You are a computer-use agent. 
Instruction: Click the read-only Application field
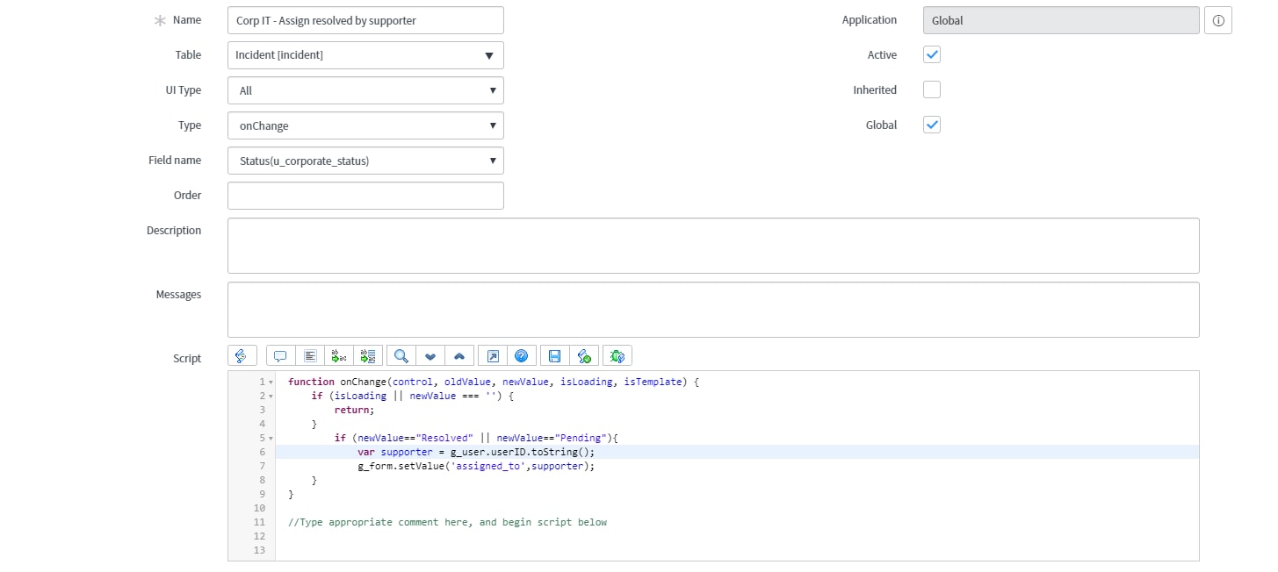(1061, 20)
